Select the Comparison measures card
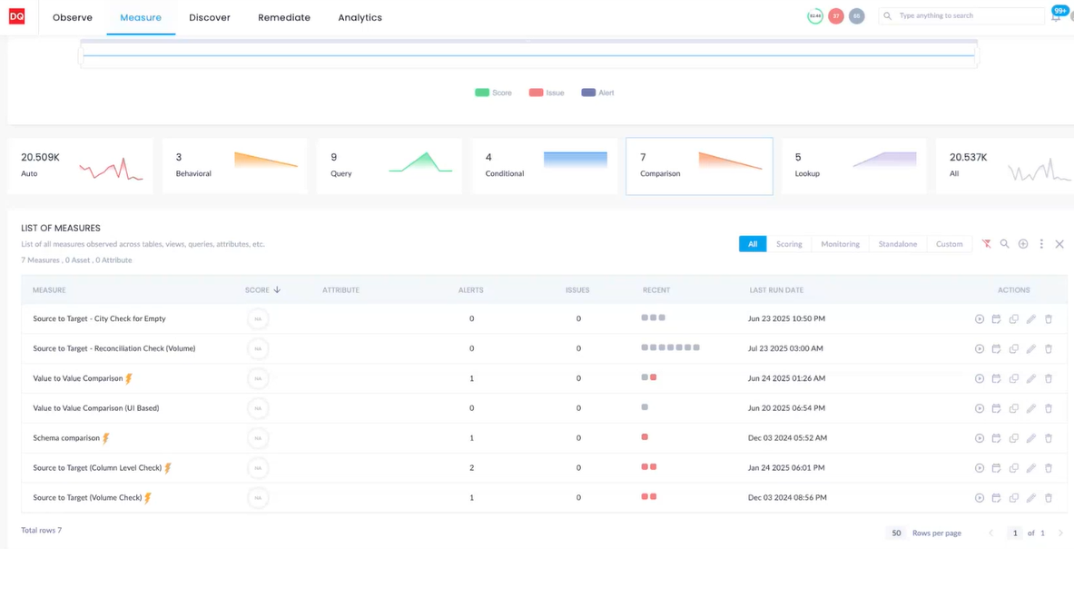 [699, 166]
